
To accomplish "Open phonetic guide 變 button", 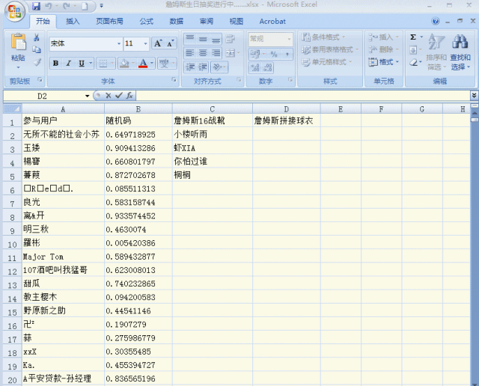I will point(164,64).
